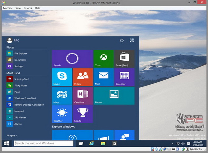The width and height of the screenshot is (208, 153).
Task: Click the power button icon
Action: coord(122,40)
